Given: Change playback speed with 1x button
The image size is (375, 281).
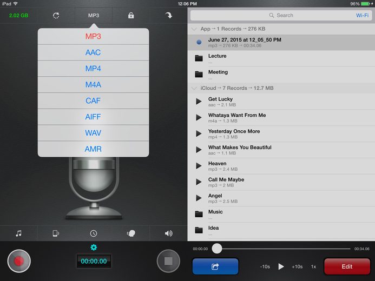Looking at the screenshot, I should tap(313, 266).
